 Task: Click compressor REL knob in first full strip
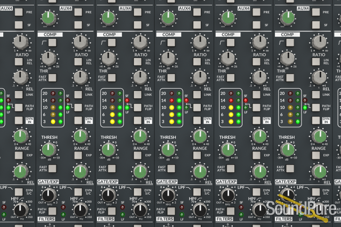pyautogui.click(x=80, y=78)
